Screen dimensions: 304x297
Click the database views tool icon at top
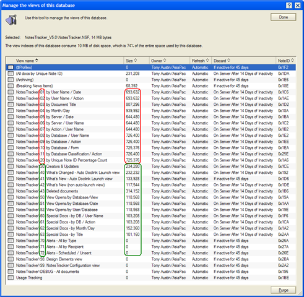[11, 20]
